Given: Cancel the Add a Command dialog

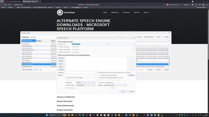Looking at the screenshot, I should click(131, 92).
